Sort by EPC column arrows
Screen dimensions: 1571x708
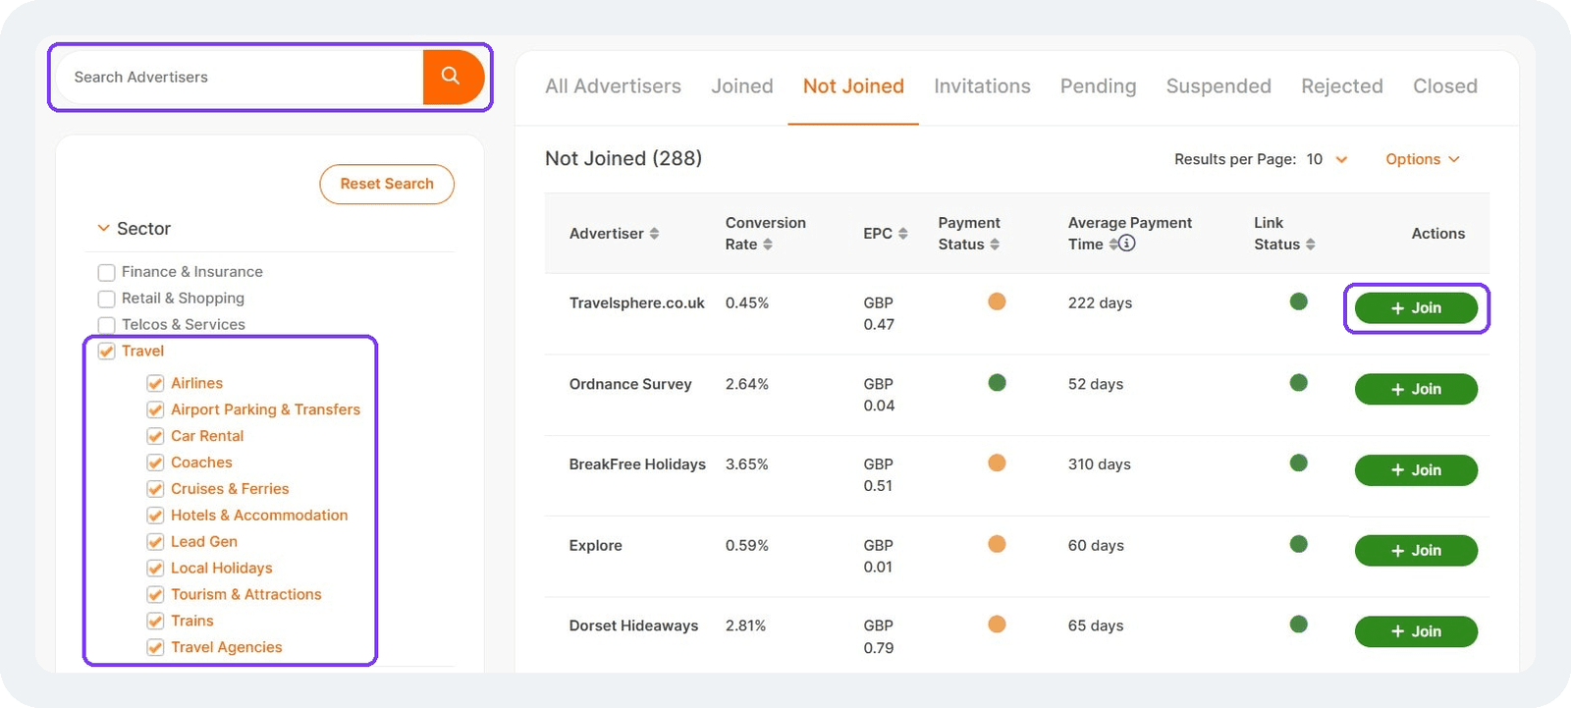click(x=902, y=234)
